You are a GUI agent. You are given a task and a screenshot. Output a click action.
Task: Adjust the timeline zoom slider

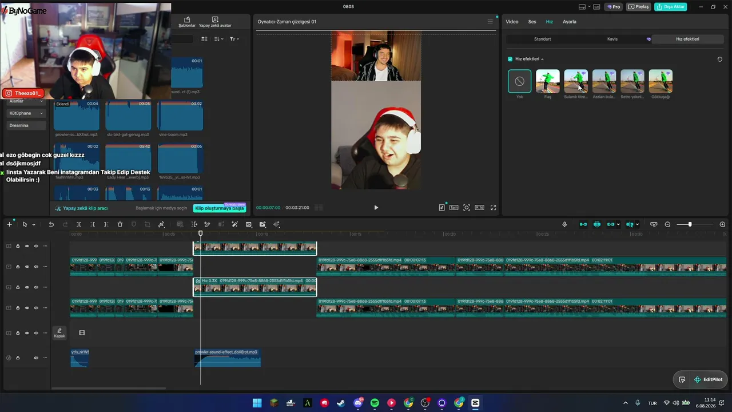click(690, 224)
